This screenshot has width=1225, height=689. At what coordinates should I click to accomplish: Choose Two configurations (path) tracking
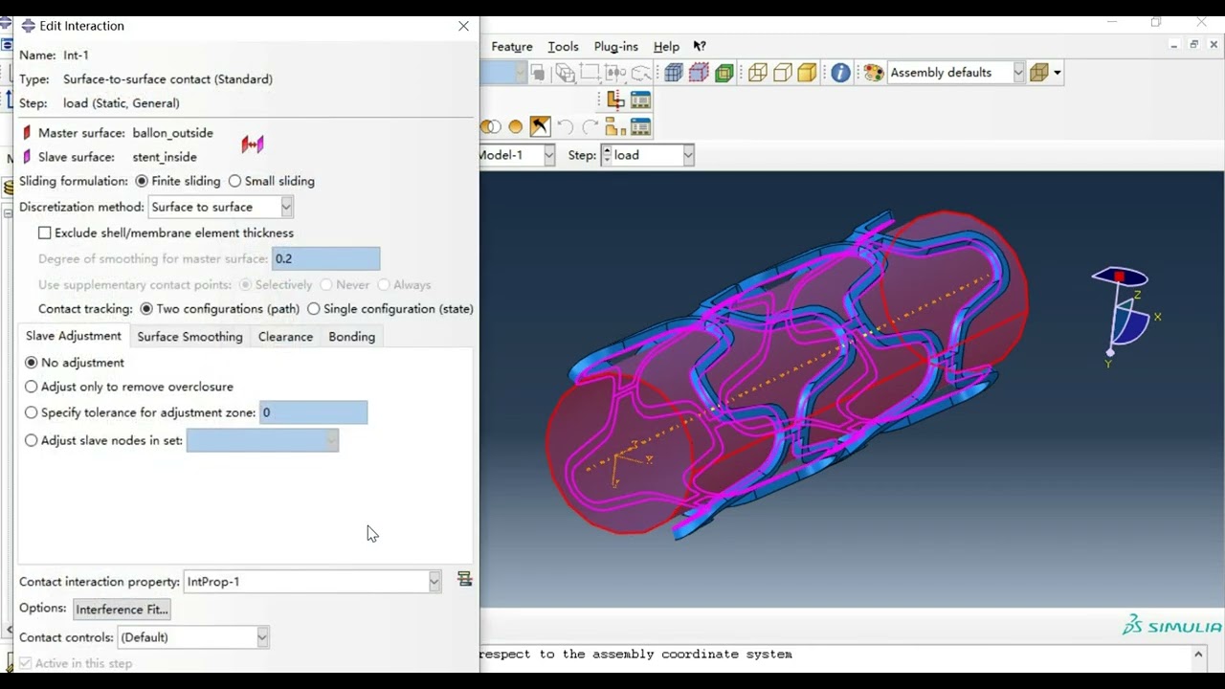click(x=146, y=309)
